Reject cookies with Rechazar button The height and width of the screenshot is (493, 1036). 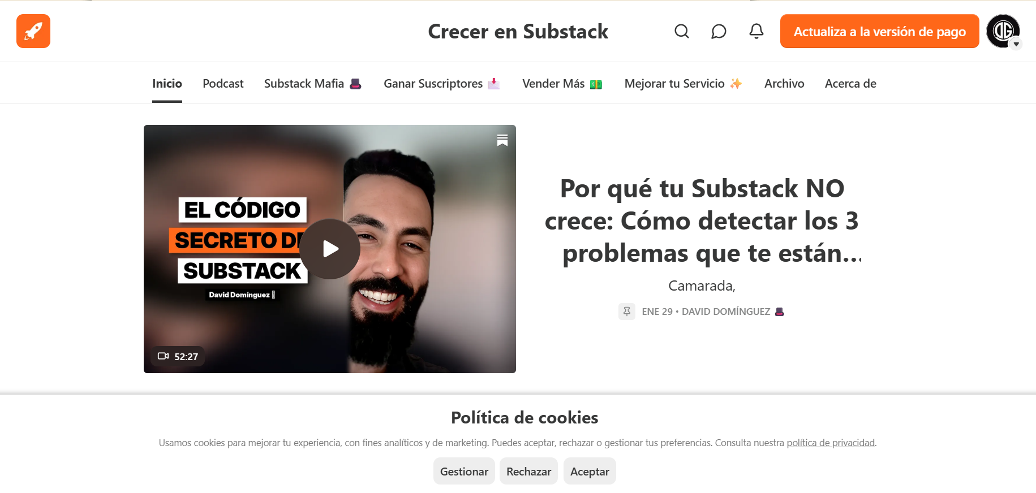pyautogui.click(x=528, y=471)
